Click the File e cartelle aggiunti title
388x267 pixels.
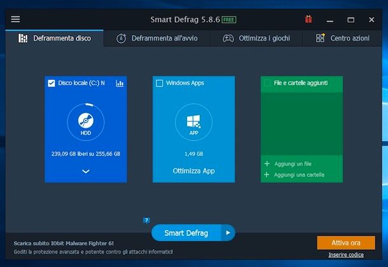(301, 83)
